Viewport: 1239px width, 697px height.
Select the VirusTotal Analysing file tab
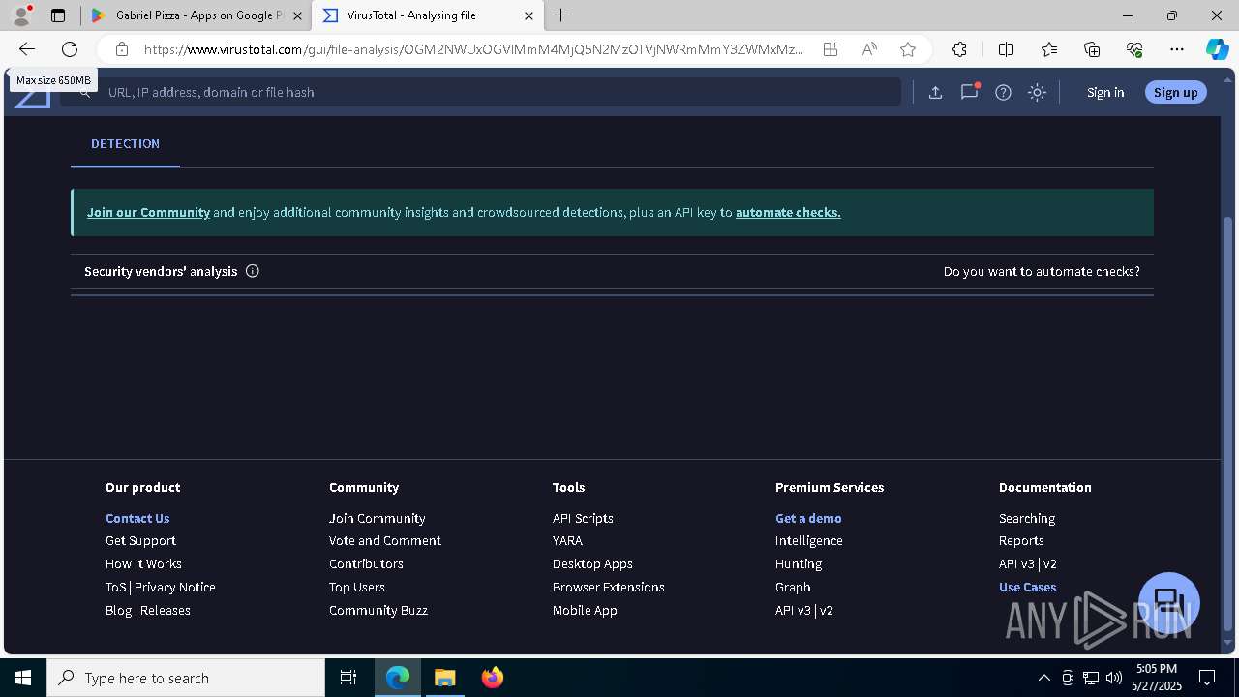click(x=426, y=15)
